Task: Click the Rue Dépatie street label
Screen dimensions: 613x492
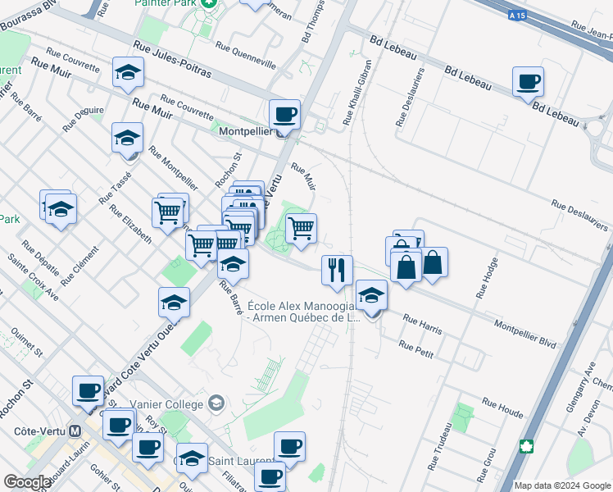Action: point(41,257)
